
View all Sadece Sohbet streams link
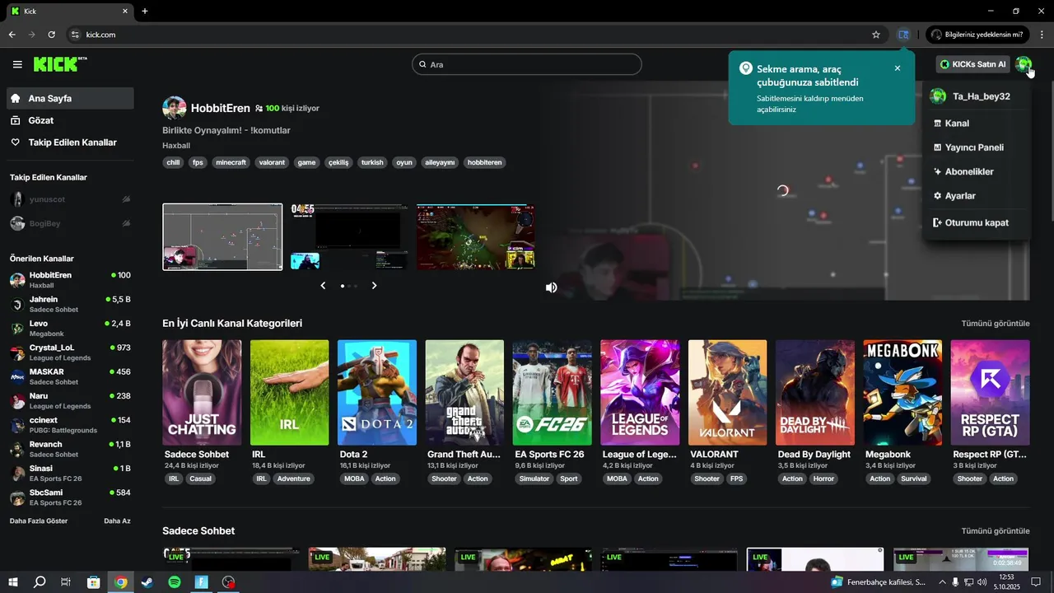pos(996,531)
